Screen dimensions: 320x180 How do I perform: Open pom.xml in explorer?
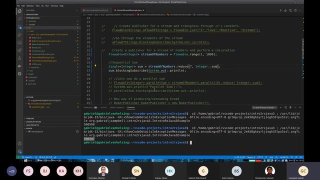pyautogui.click(x=32, y=84)
